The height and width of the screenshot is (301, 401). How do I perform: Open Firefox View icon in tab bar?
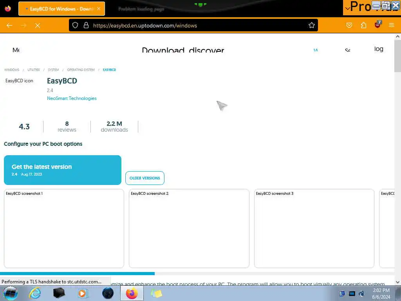point(8,9)
